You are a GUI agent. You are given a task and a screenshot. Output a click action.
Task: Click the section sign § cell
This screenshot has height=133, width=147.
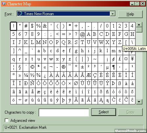tap(20, 67)
